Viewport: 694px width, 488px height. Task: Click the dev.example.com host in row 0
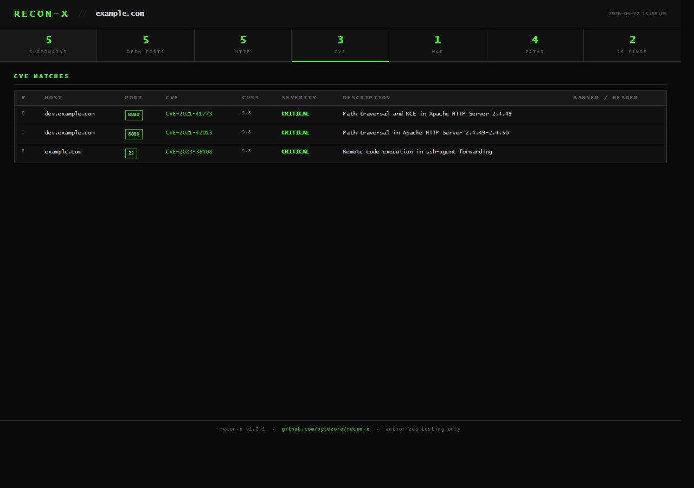click(x=69, y=114)
